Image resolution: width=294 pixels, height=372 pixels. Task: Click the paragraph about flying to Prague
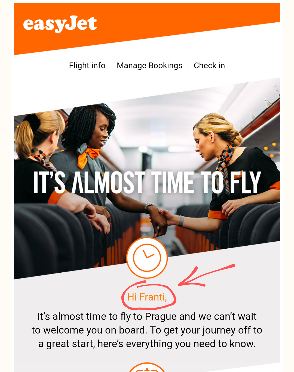point(147,330)
